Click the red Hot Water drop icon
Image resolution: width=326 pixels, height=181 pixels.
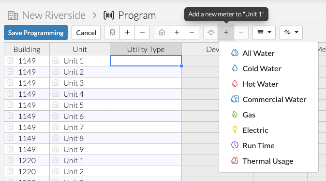(x=235, y=84)
